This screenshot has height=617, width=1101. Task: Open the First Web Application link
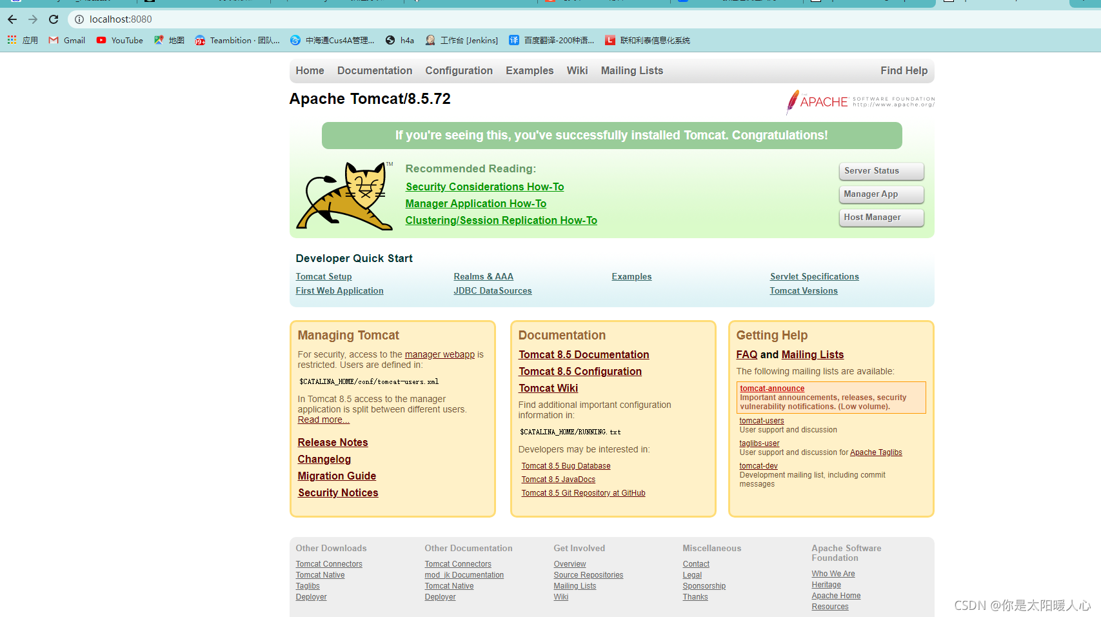[339, 290]
